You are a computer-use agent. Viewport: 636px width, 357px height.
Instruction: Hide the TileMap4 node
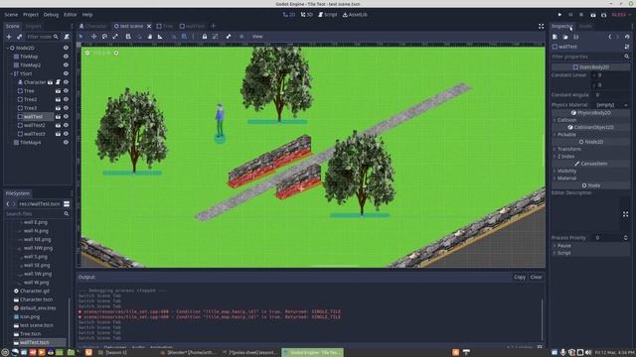point(66,143)
